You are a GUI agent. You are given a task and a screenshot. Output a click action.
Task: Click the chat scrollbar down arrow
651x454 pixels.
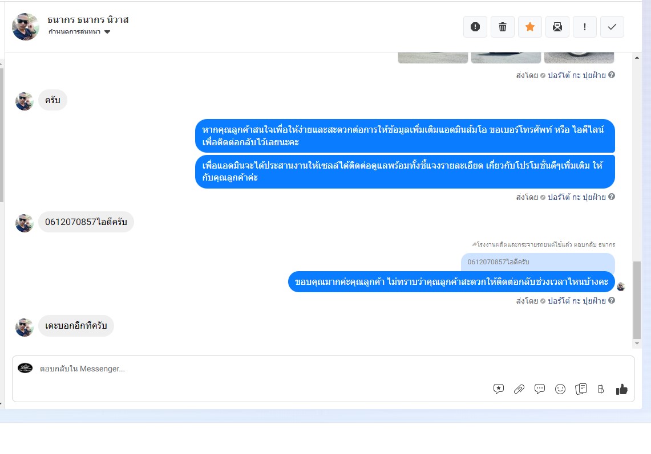[x=637, y=343]
